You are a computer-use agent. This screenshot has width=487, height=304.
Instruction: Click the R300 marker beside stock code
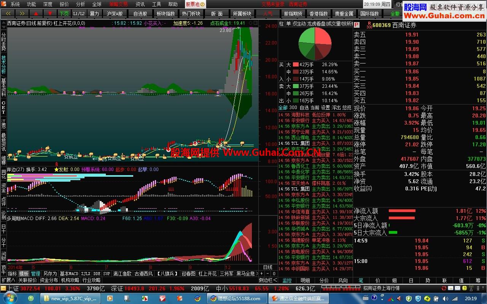(369, 25)
